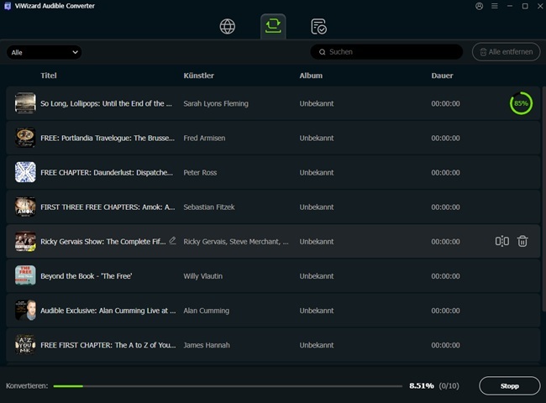Click the Beyond the Book cover thumbnail
The height and width of the screenshot is (403, 546).
25,275
